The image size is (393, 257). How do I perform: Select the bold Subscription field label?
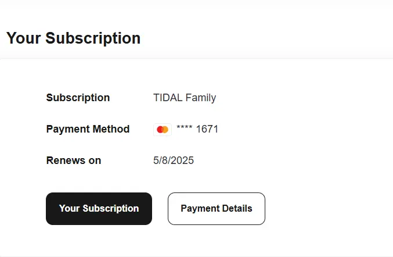[x=78, y=98]
